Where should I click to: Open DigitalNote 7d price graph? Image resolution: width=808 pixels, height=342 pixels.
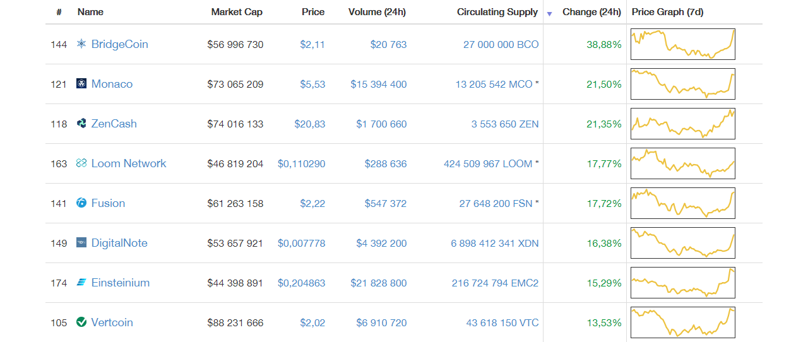(x=683, y=243)
